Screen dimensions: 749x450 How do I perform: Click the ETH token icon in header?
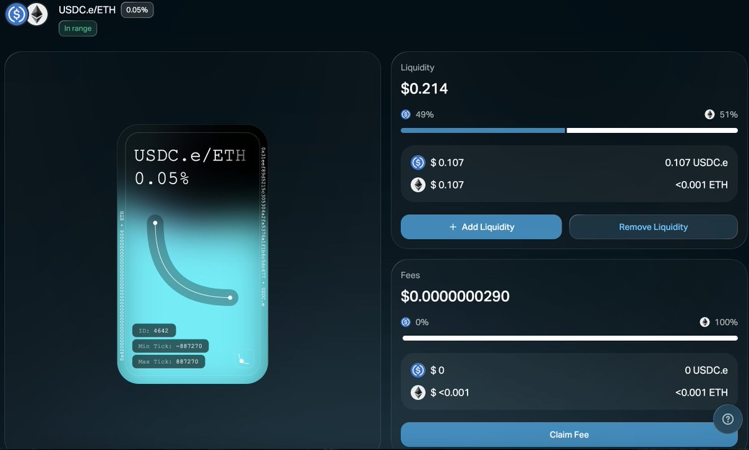click(x=37, y=14)
